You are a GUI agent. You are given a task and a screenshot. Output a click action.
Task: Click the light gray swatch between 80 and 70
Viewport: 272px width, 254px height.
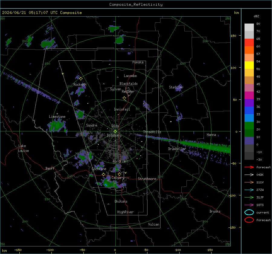[x=249, y=27]
